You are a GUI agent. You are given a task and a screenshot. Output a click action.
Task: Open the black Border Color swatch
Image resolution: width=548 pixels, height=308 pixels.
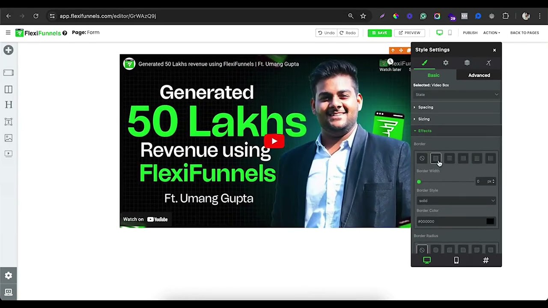click(x=490, y=222)
